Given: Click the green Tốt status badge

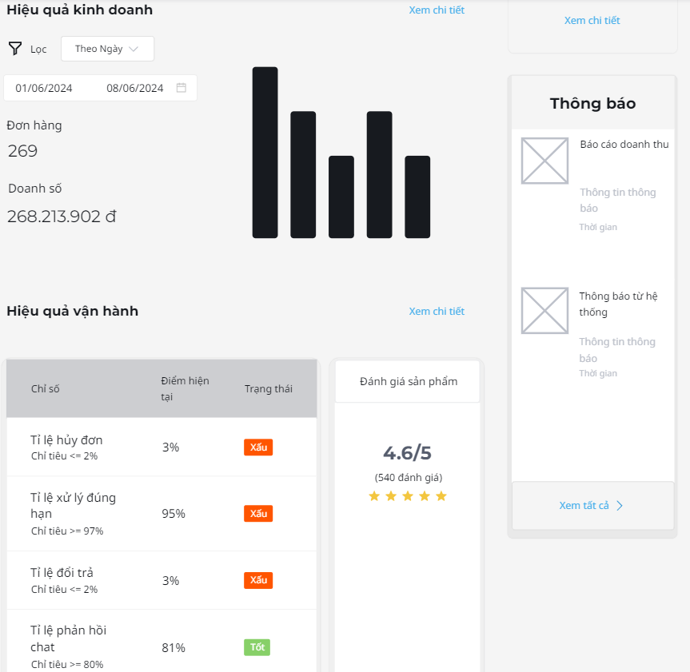Looking at the screenshot, I should coord(257,647).
